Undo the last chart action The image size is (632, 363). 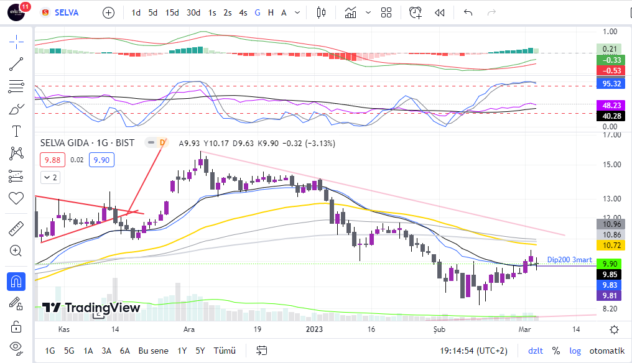[468, 12]
